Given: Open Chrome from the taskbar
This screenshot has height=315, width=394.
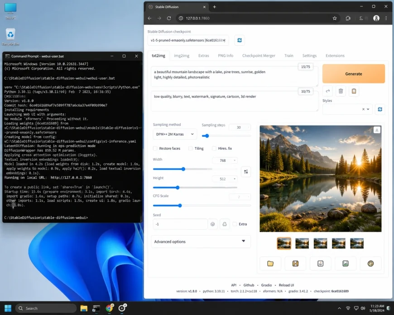Looking at the screenshot, I should point(109,308).
